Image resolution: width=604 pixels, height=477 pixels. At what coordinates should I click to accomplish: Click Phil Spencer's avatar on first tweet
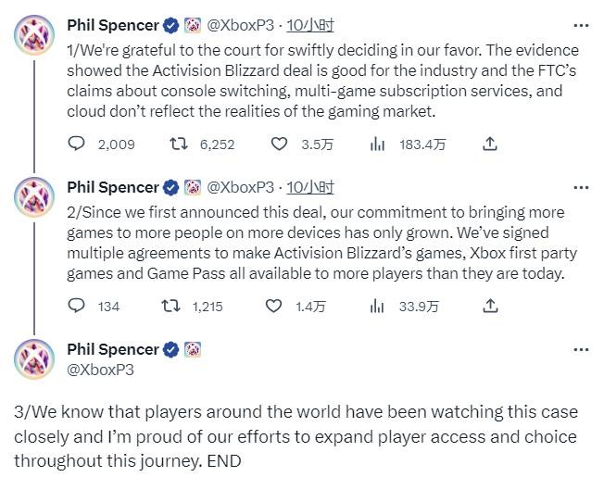34,35
